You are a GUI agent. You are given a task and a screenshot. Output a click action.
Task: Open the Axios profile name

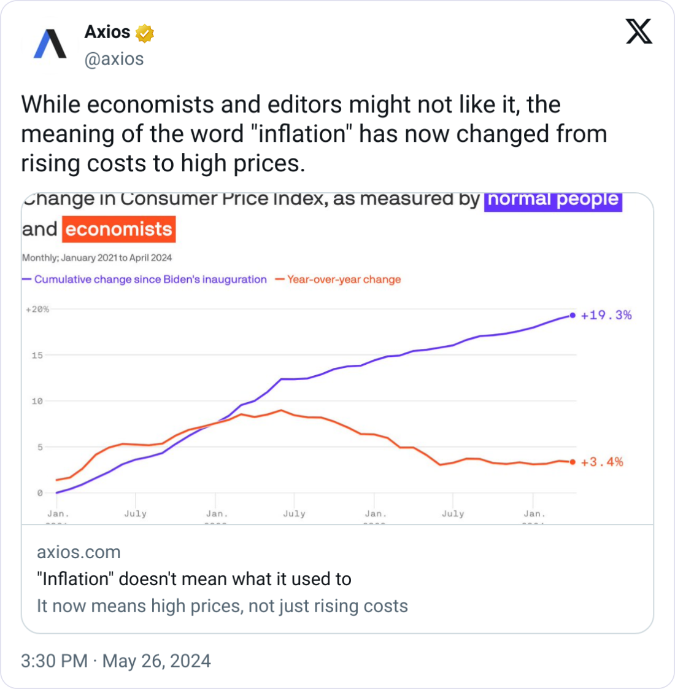(107, 32)
